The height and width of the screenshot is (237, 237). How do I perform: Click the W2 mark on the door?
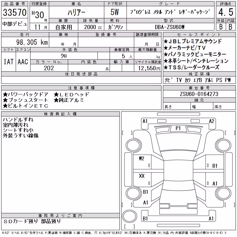(x=142, y=158)
